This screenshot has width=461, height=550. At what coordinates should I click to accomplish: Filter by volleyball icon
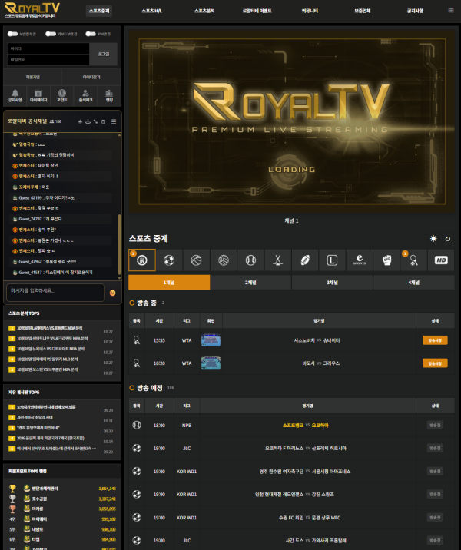coord(224,260)
